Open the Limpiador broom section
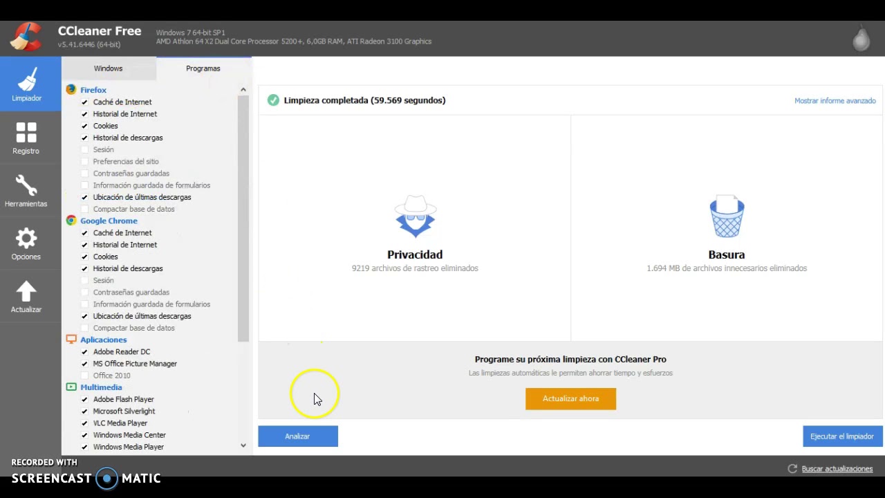This screenshot has height=498, width=885. tap(26, 83)
